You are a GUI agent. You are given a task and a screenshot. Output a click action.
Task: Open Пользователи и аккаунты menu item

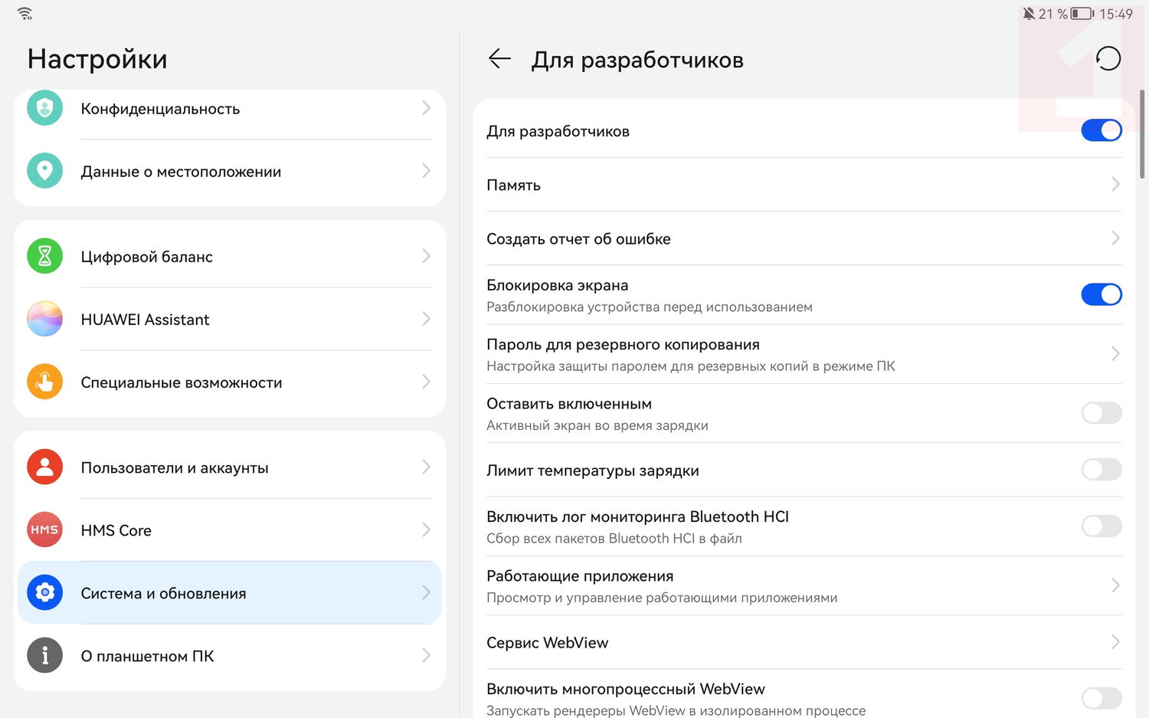pos(230,467)
